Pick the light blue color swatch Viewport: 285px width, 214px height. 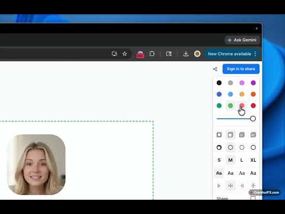pos(230,94)
